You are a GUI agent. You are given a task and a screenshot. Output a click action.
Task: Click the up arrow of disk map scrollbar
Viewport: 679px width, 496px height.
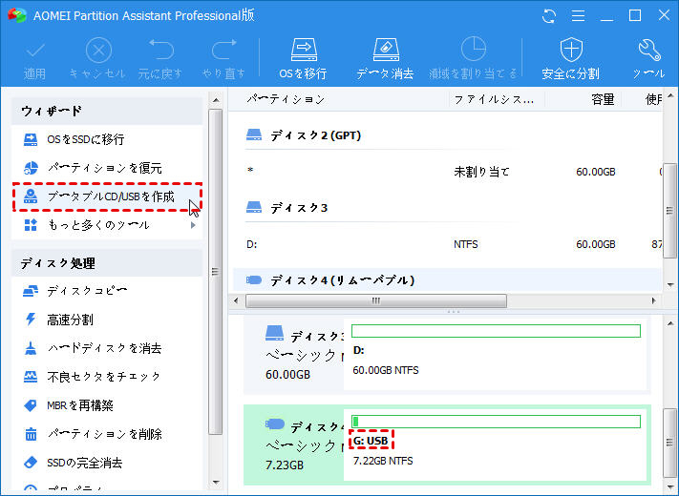coord(670,323)
